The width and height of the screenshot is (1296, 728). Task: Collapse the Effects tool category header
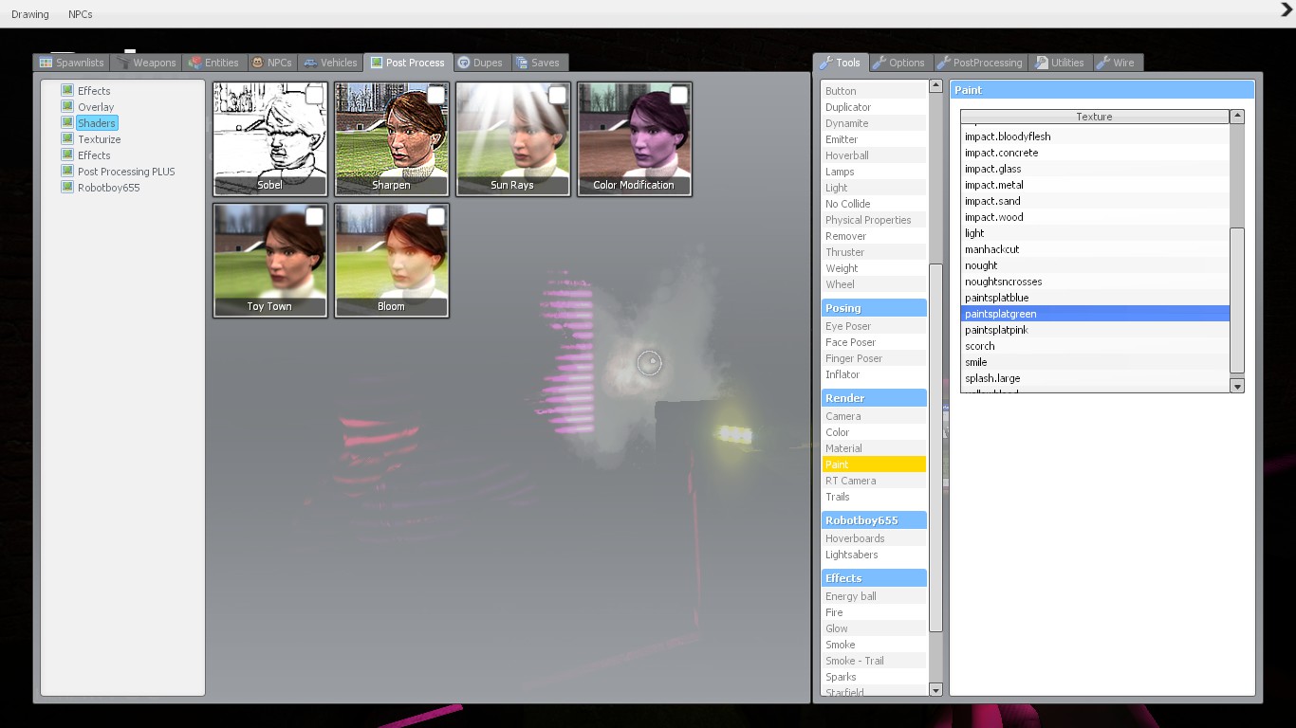pyautogui.click(x=874, y=578)
